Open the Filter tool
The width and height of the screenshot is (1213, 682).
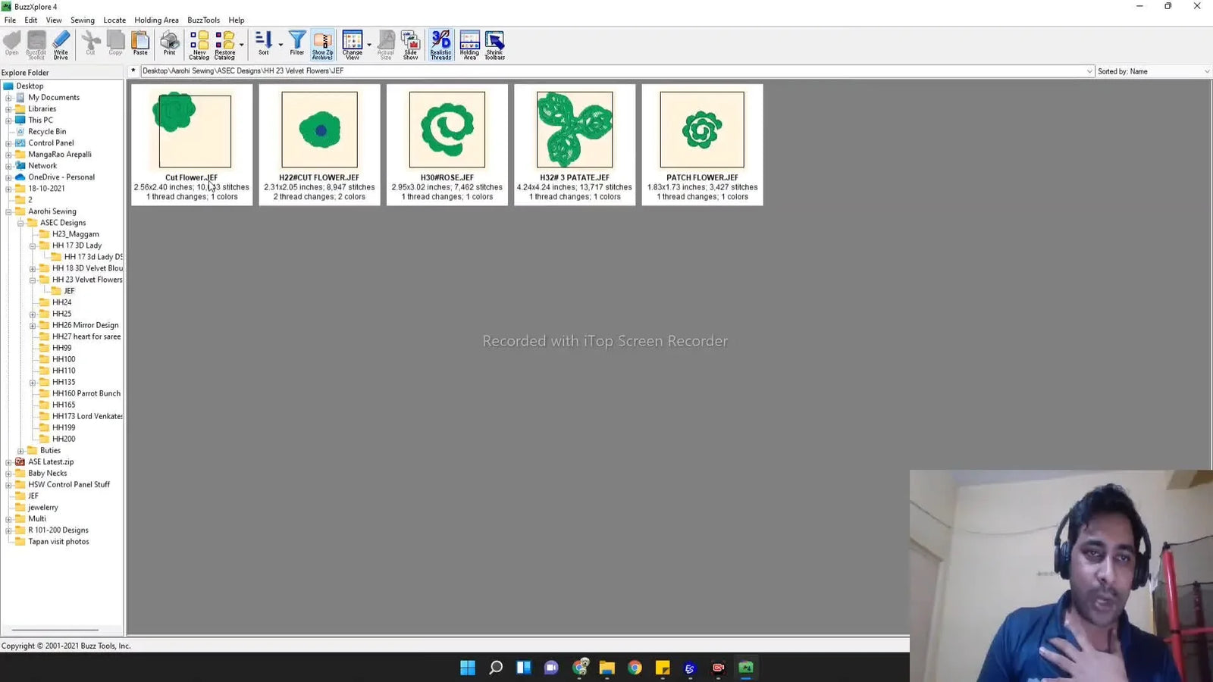coord(297,43)
